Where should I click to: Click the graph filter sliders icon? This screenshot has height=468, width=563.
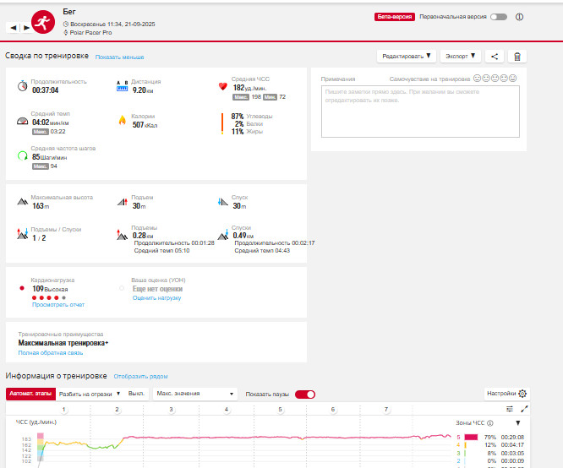(x=510, y=409)
